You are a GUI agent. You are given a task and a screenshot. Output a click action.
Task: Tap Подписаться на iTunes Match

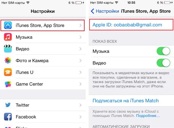click(126, 101)
